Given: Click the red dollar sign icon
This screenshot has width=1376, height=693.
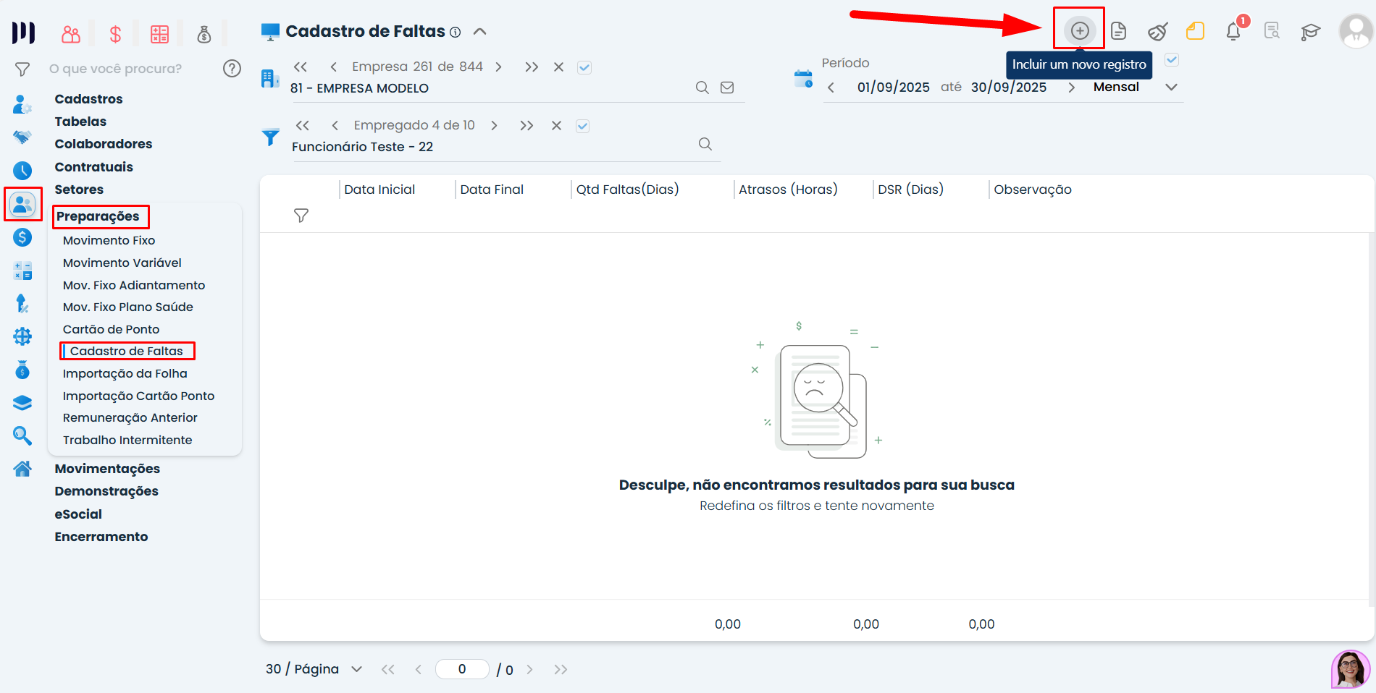Looking at the screenshot, I should [x=115, y=34].
